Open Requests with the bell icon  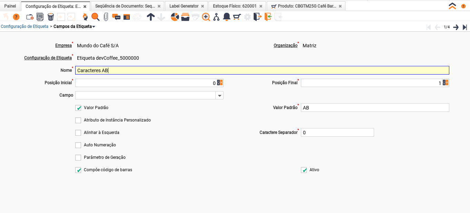click(227, 17)
